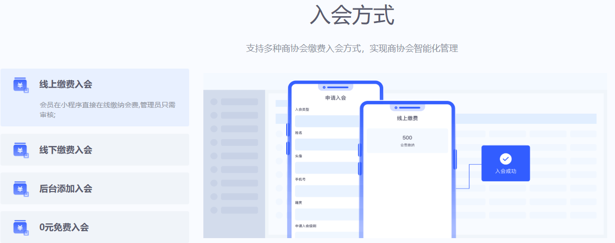Click the 入会成功 text label
This screenshot has height=243, width=615.
[505, 171]
